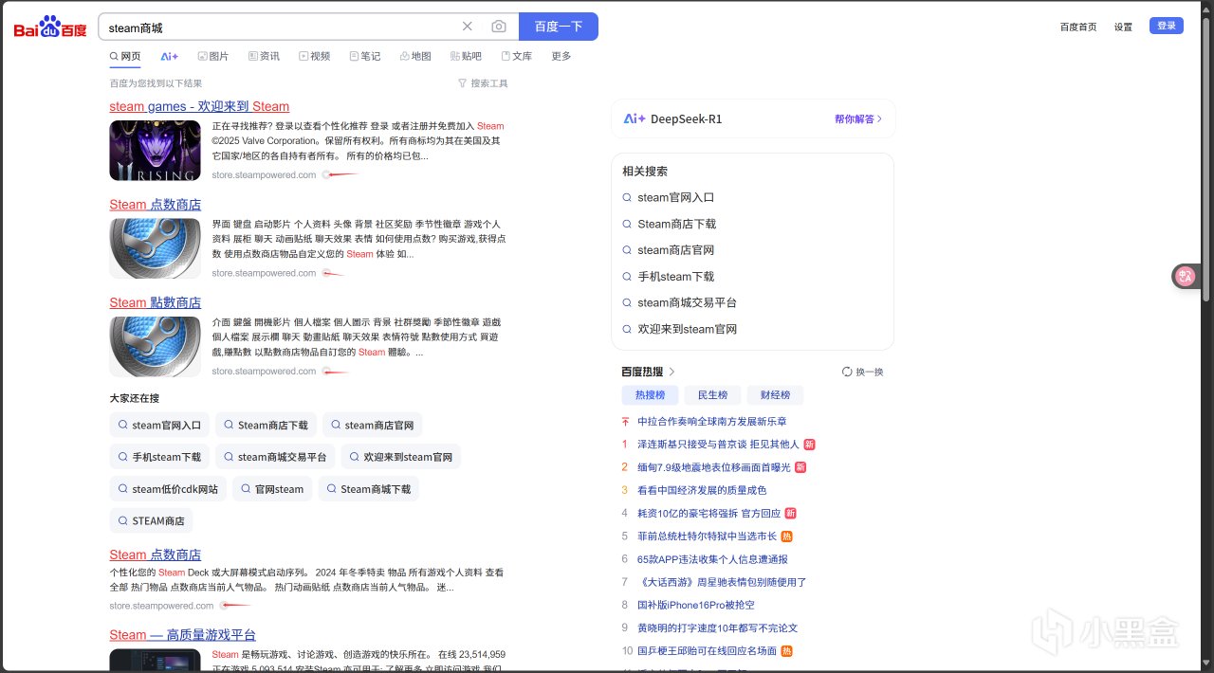
Task: Open "Steam — 高质量游戏平台" result link
Action: pyautogui.click(x=182, y=635)
